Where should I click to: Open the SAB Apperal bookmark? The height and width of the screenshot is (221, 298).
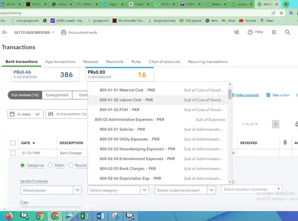(190, 20)
